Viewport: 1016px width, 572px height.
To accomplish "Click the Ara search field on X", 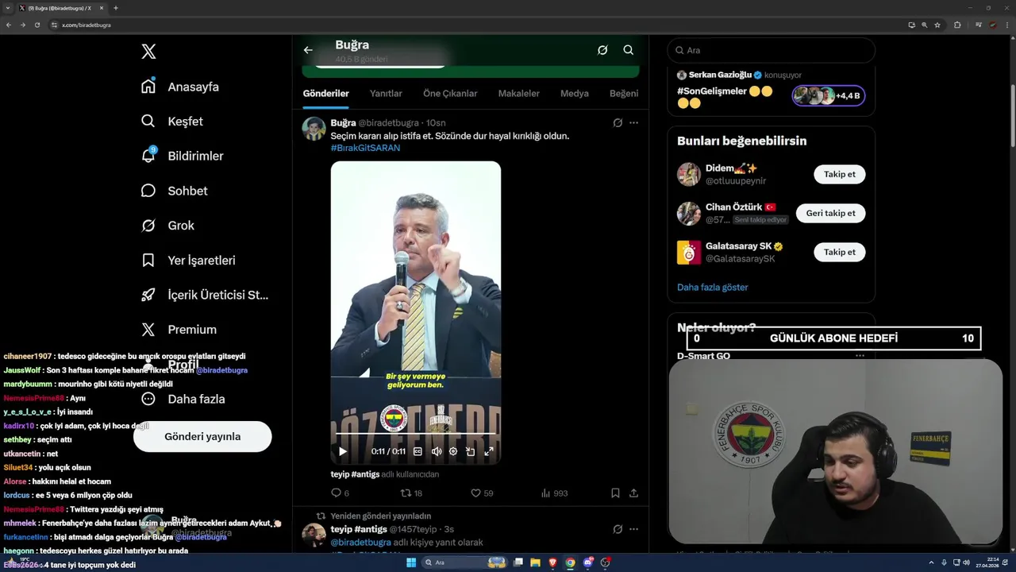I will (771, 50).
